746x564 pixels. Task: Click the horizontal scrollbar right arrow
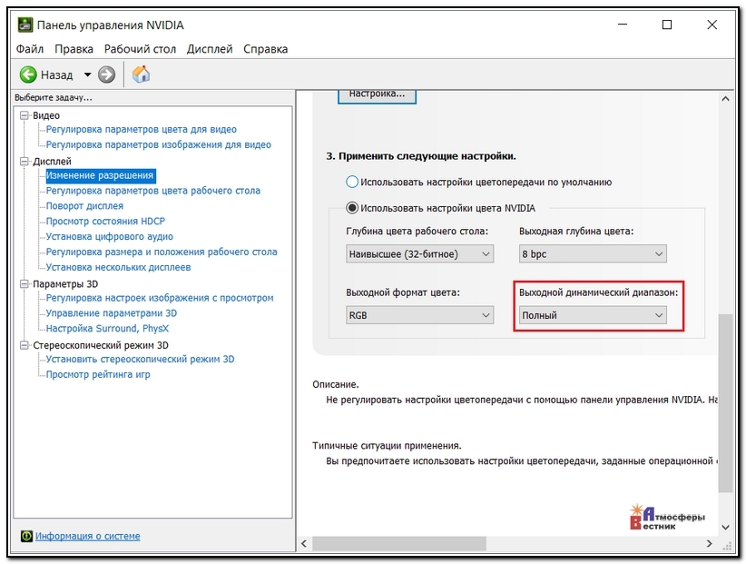(x=710, y=543)
